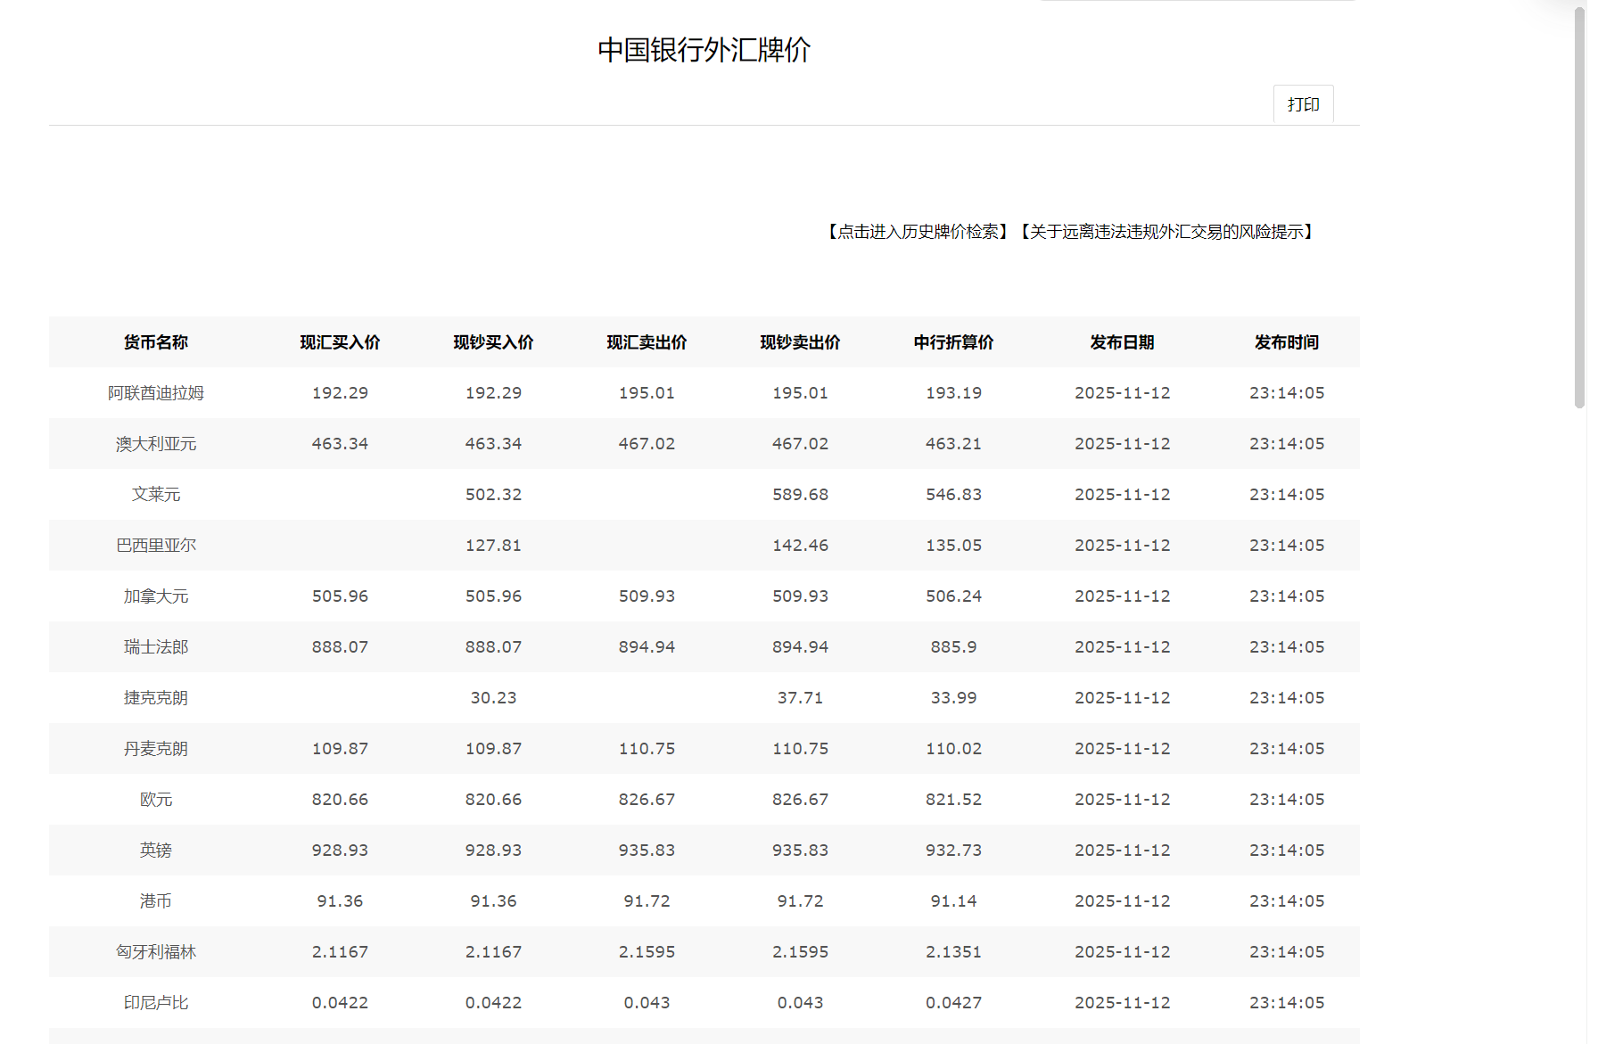This screenshot has height=1044, width=1598.
Task: Click the 193.19 中行折算价 value
Action: tap(953, 393)
